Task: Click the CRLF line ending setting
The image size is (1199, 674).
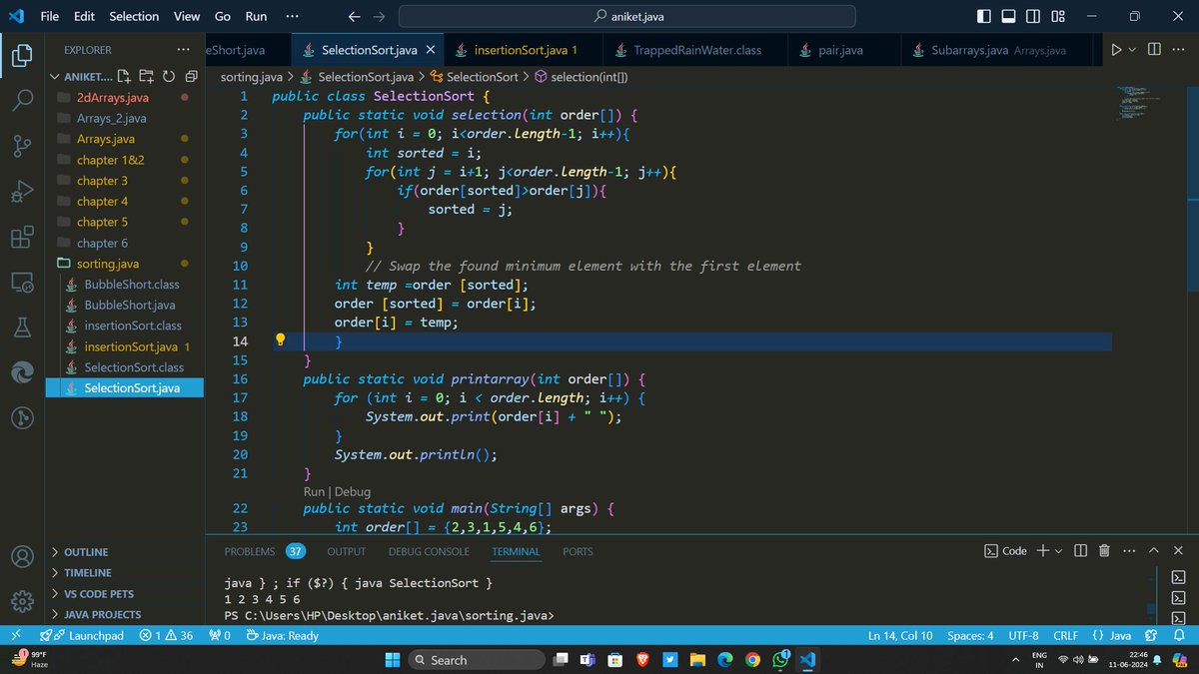Action: tap(1065, 635)
